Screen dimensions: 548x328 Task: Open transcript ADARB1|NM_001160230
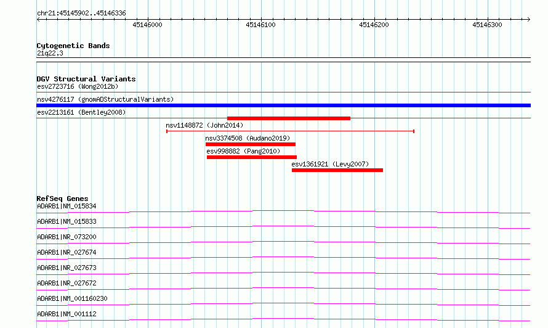(72, 298)
